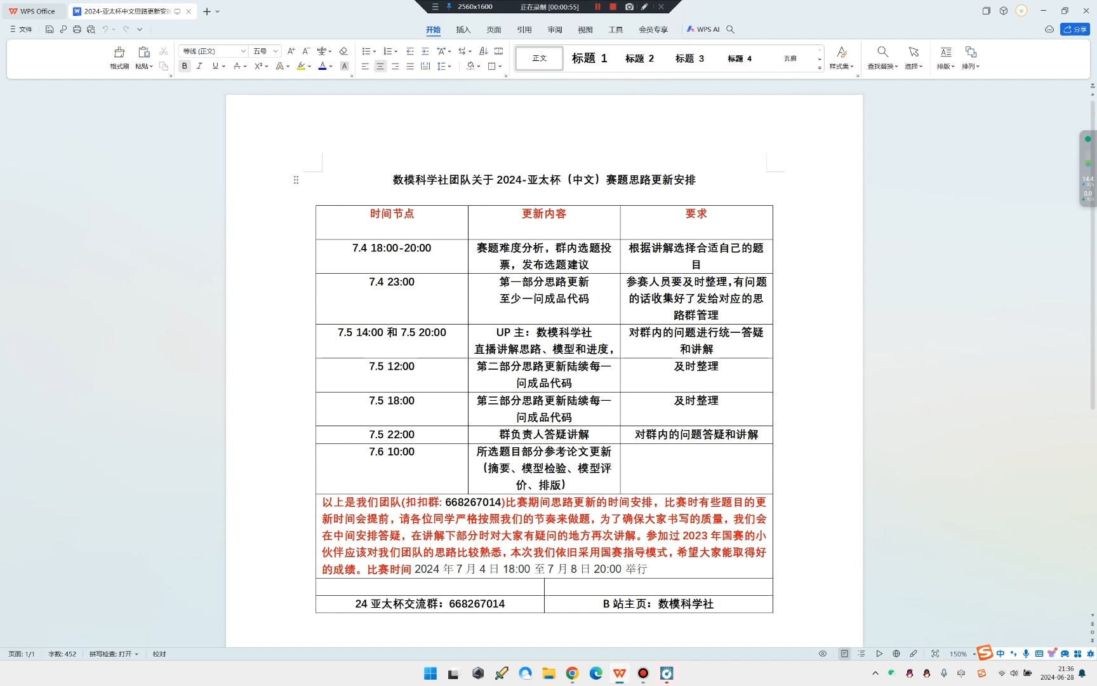Viewport: 1097px width, 686px height.
Task: Increase paragraph indent
Action: 425,51
